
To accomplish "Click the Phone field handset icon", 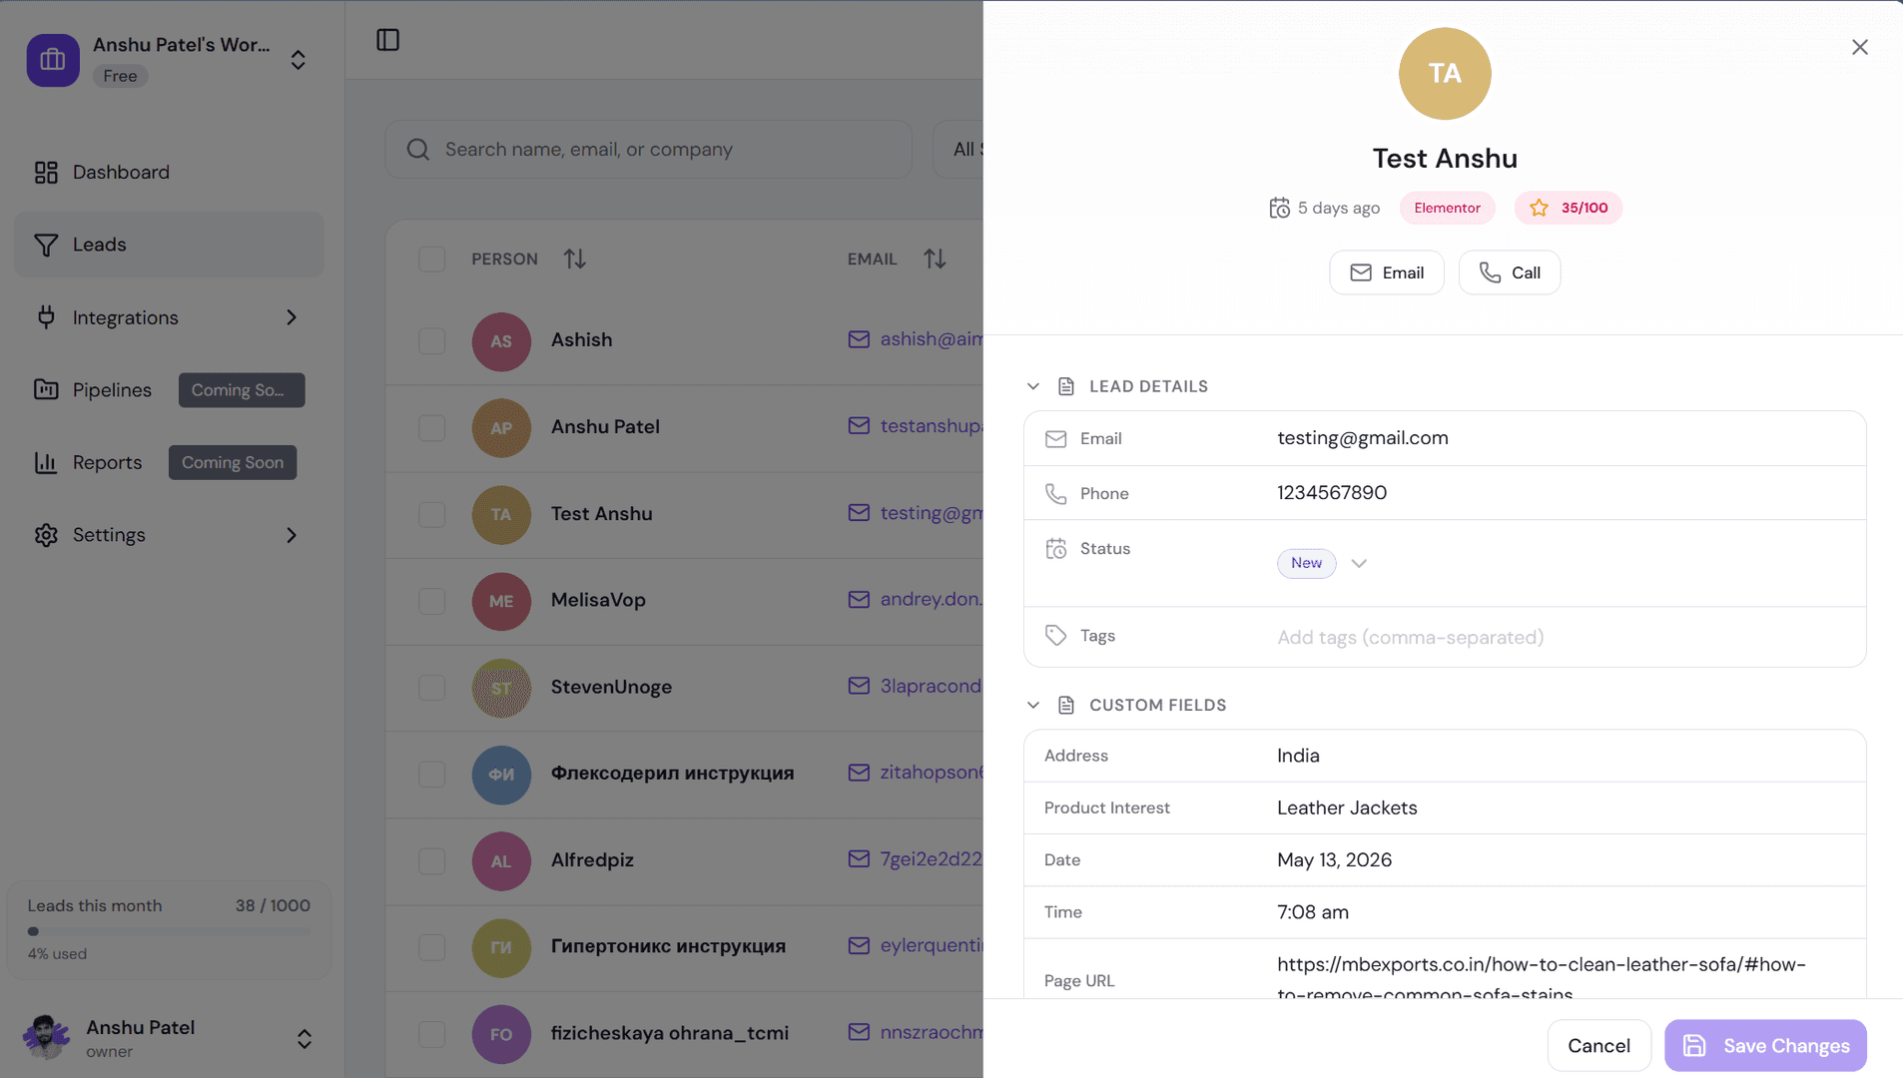I will 1055,493.
